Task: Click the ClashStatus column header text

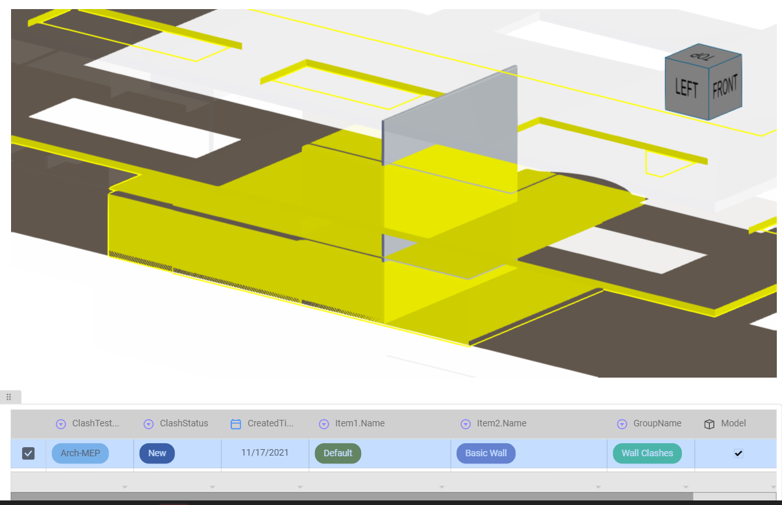Action: pos(184,423)
